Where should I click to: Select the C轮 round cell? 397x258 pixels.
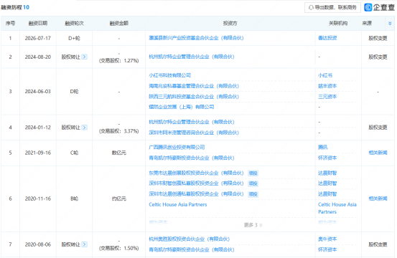tap(74, 153)
